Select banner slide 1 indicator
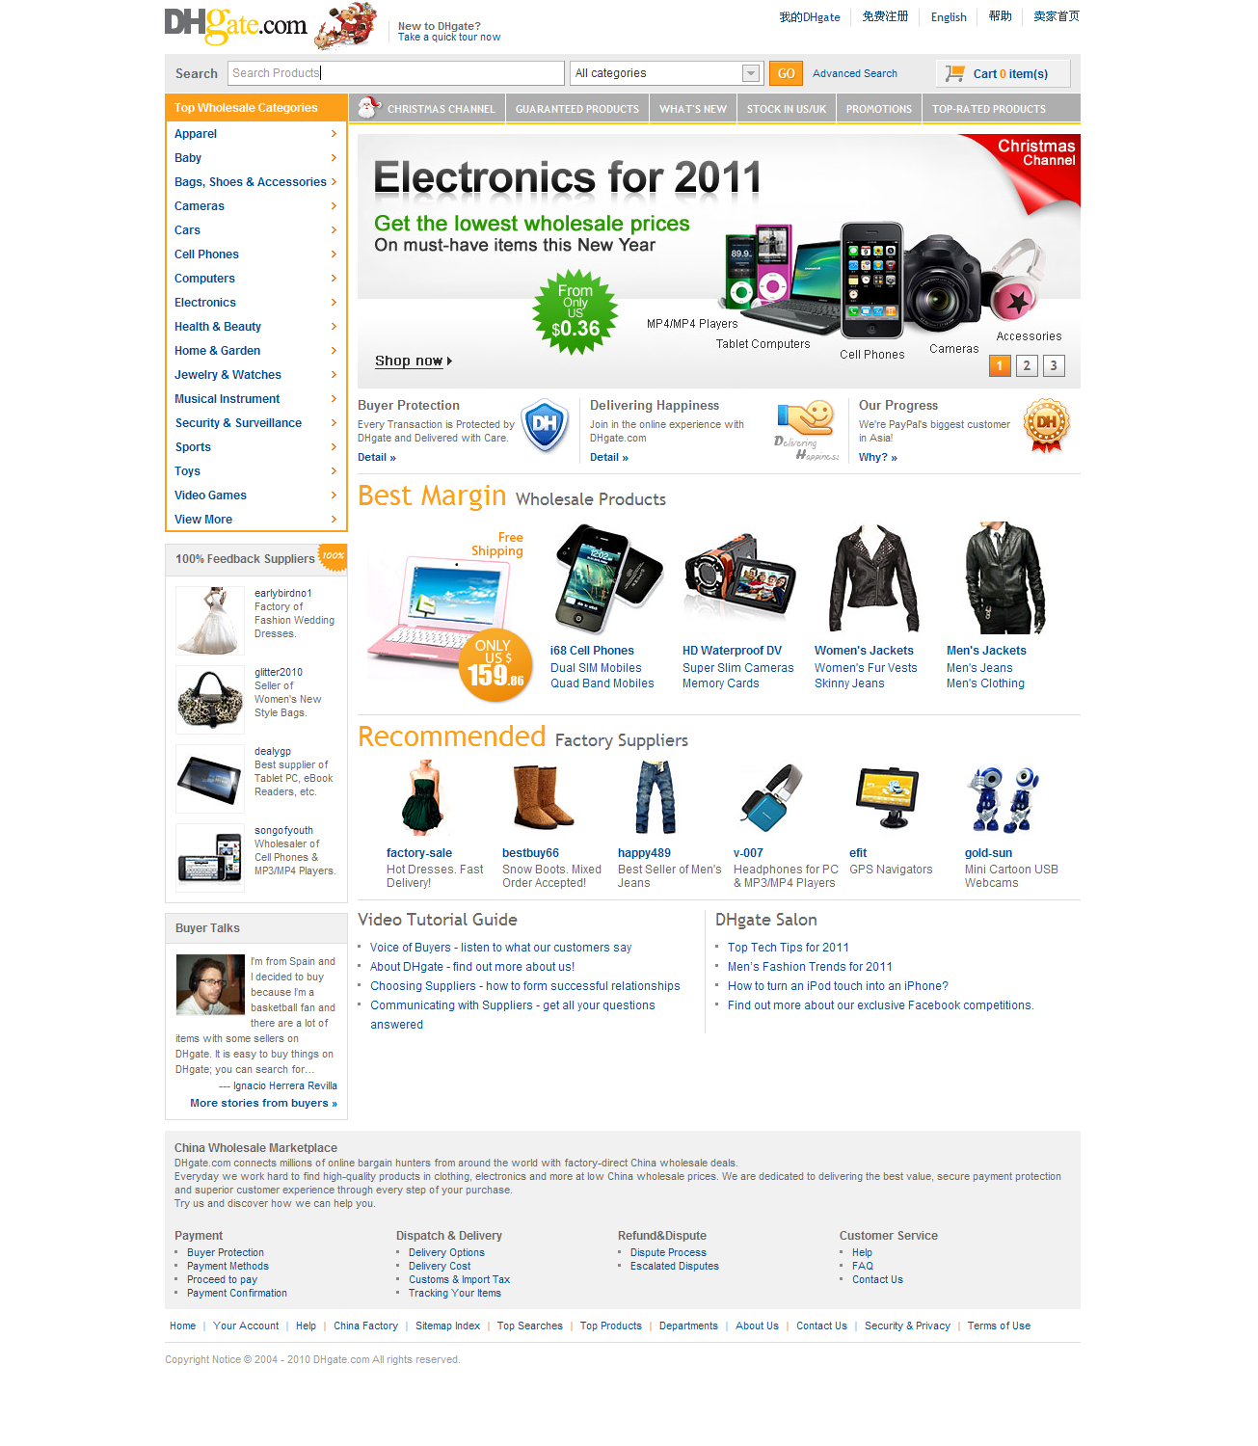 click(1000, 365)
